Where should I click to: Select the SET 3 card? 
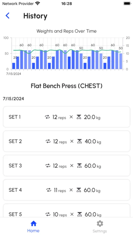(x=67, y=165)
